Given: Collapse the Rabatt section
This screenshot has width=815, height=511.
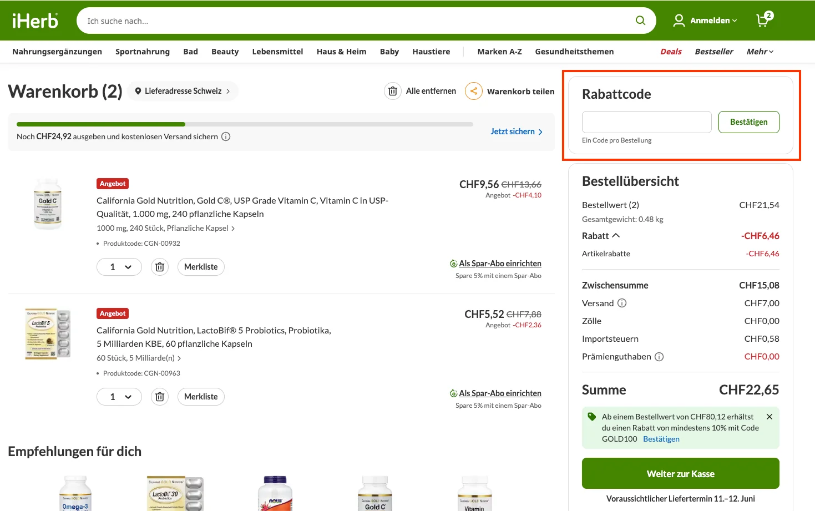Looking at the screenshot, I should tap(601, 236).
